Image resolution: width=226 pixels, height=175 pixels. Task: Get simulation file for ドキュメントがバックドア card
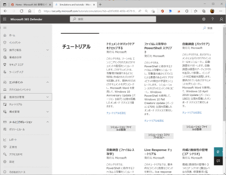click(x=121, y=128)
